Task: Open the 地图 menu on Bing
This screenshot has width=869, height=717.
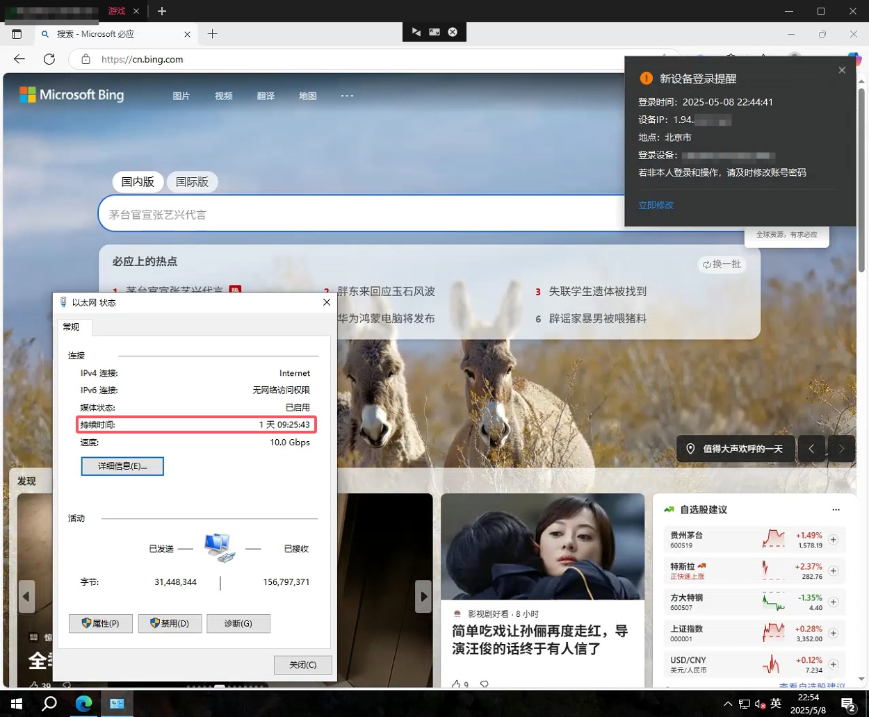Action: pyautogui.click(x=308, y=96)
